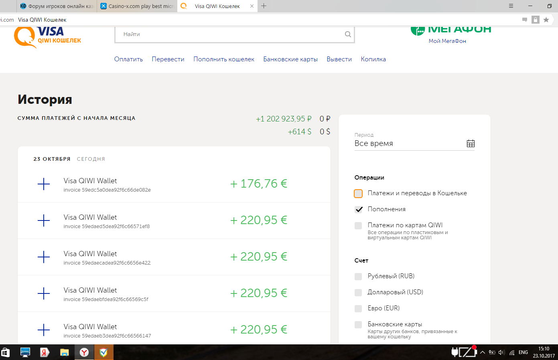Screen dimensions: 558x360
Task: Uncheck the 'Пополнения' checkbox
Action: tap(359, 209)
